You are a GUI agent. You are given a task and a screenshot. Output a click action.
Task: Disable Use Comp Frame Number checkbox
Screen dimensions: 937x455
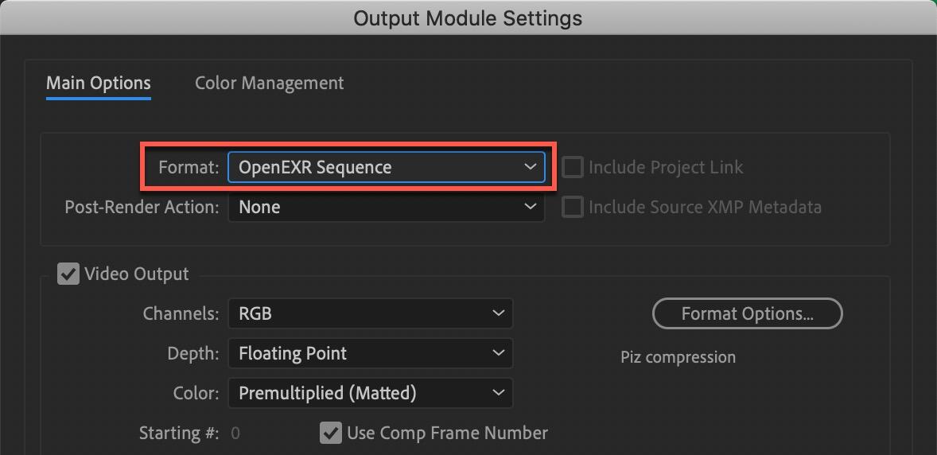coord(330,433)
